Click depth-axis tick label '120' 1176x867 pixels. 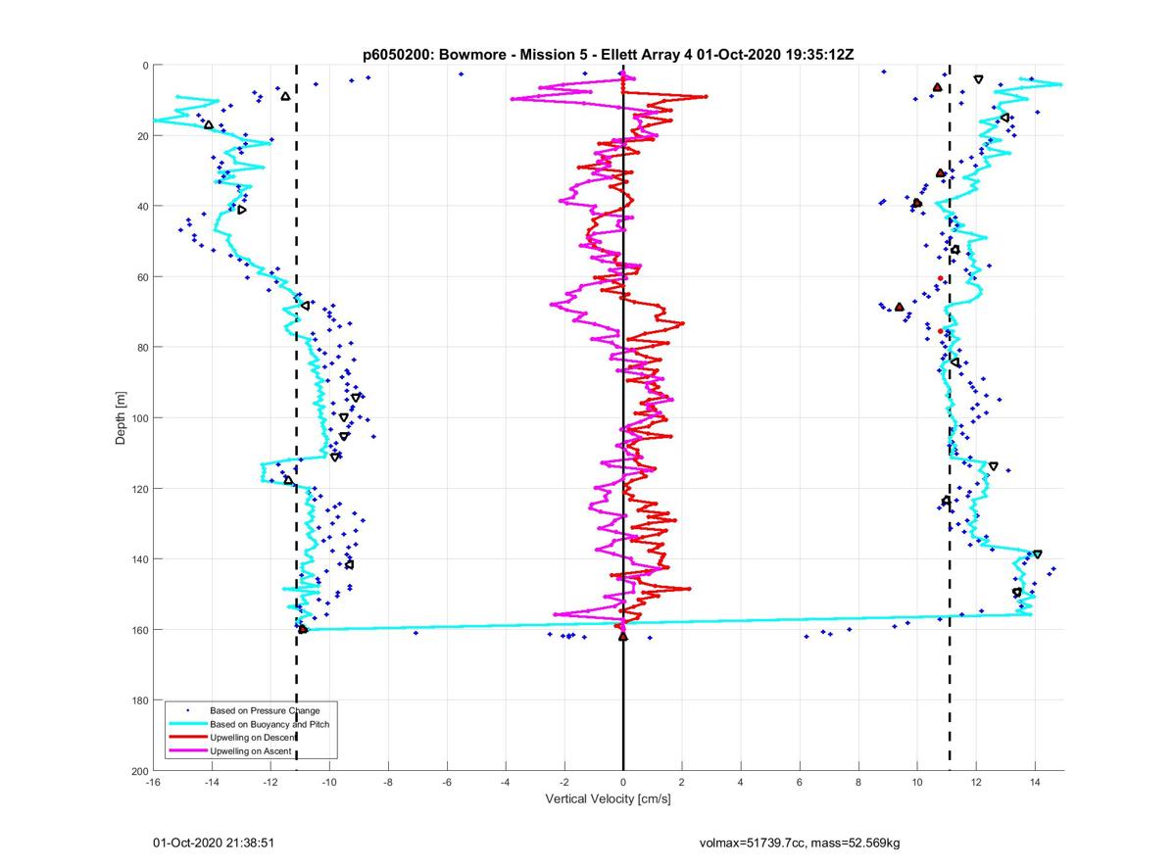click(x=139, y=489)
